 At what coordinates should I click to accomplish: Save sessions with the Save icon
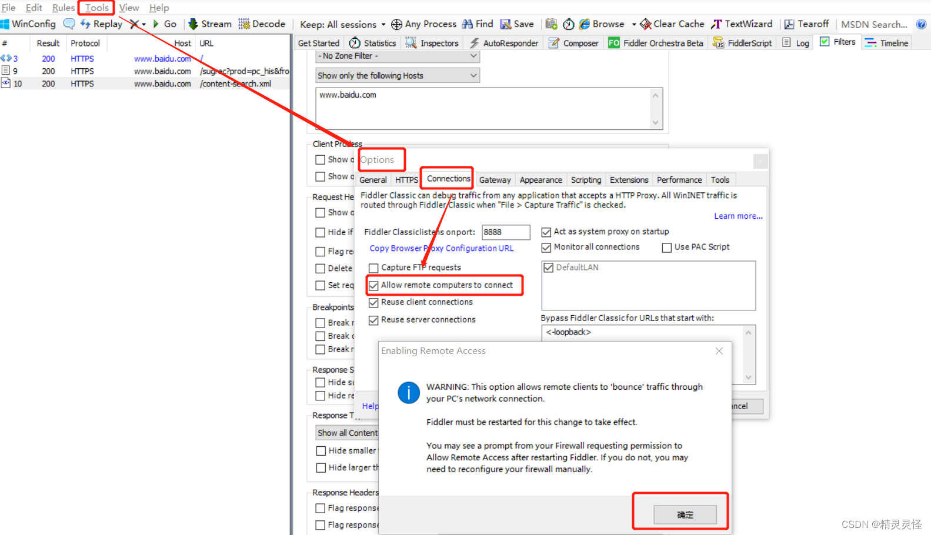517,24
